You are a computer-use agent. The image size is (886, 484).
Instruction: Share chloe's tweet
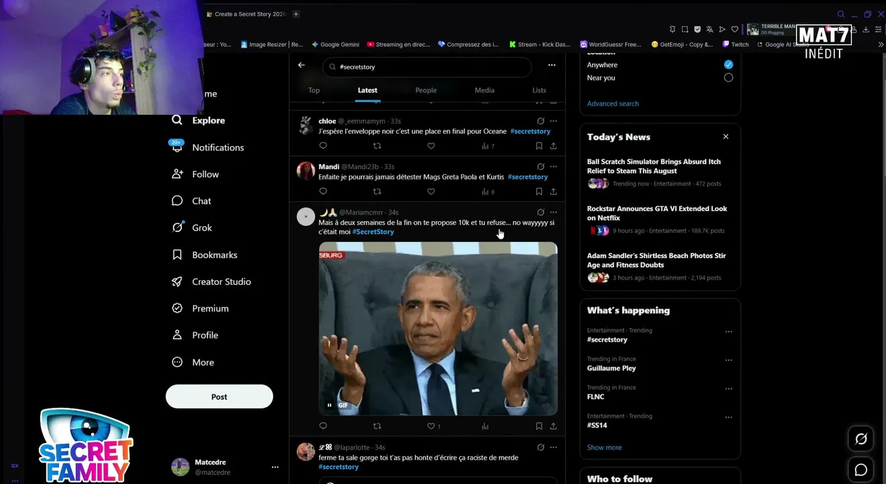[x=553, y=146]
